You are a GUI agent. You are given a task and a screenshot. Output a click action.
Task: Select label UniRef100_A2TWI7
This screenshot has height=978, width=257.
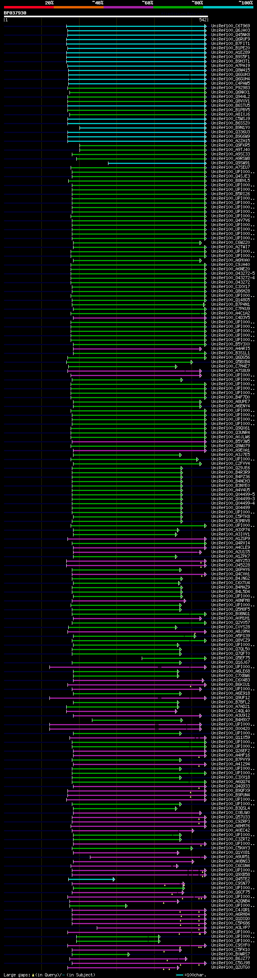coord(230,247)
